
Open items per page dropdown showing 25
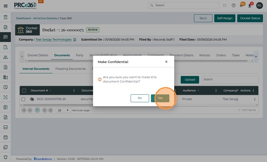(x=63, y=110)
